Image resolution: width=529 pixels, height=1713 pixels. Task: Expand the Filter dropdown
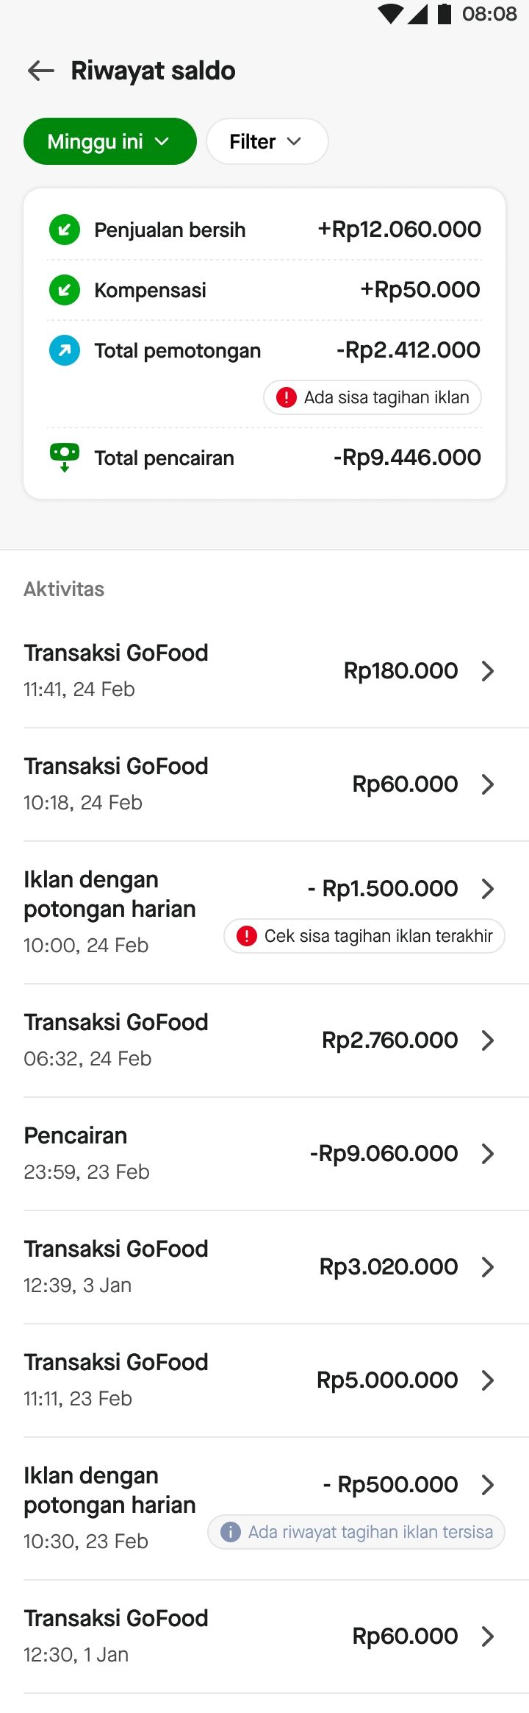click(267, 141)
